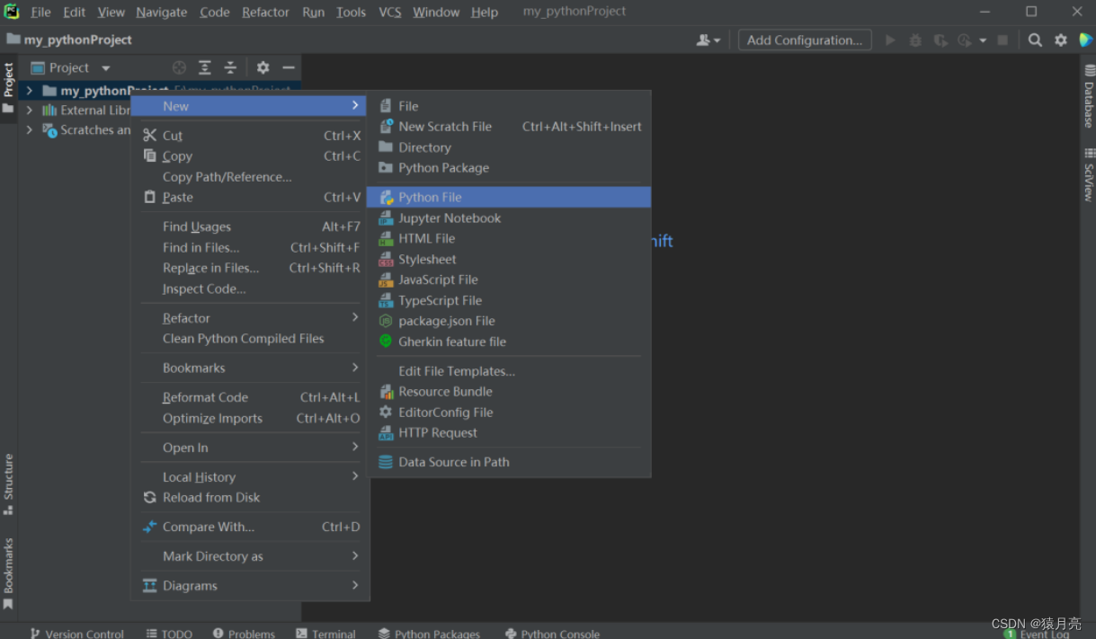
Task: Open the SciView side panel
Action: point(1088,175)
